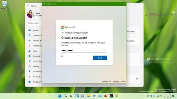Maximize the Settings window

[x=135, y=5]
